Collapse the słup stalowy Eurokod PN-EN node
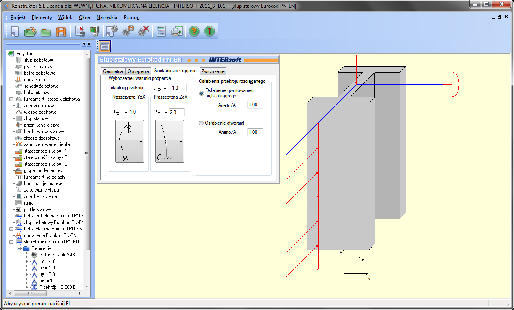Screen dimensions: 514x310 [x=11, y=242]
